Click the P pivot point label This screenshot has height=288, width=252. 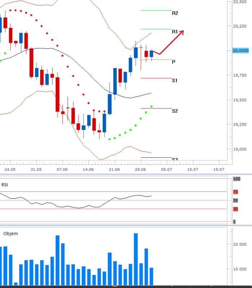pos(174,62)
